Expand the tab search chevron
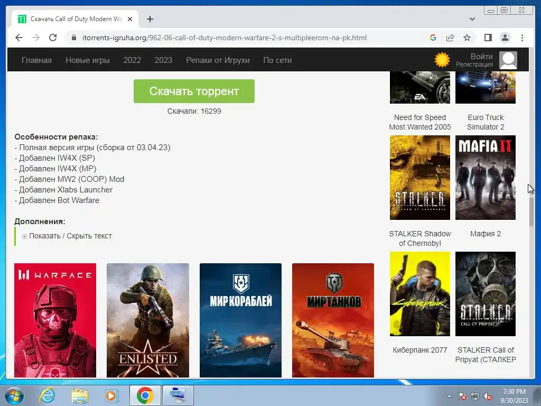This screenshot has height=406, width=541. coord(472,19)
